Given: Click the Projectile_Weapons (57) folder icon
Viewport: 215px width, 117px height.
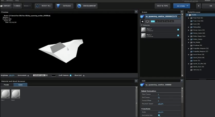Looking at the screenshot, I should point(192,52).
